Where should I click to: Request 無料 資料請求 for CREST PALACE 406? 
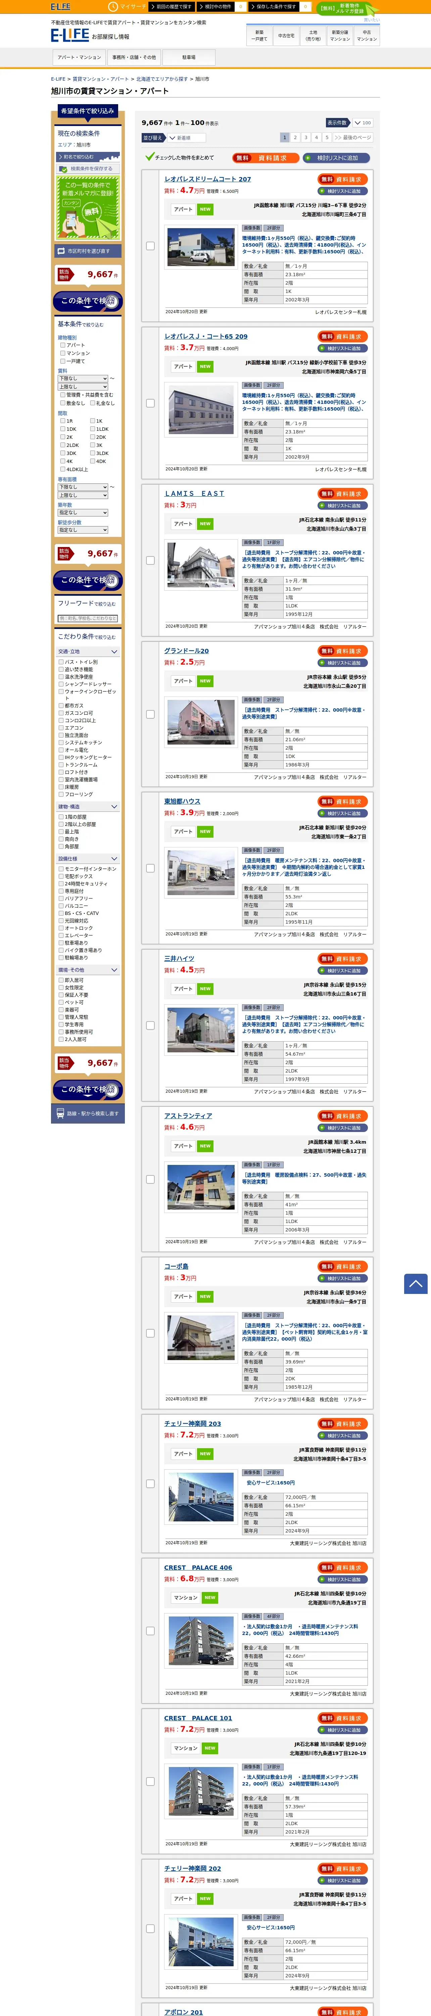pos(343,1567)
